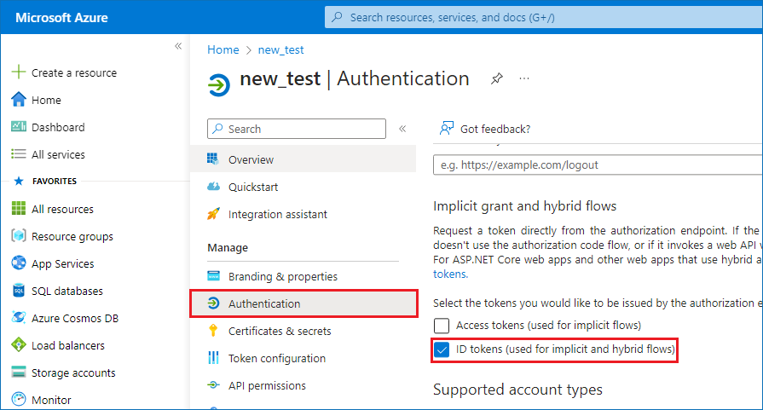Click the Authentication arrow icon in menu
763x410 pixels.
(x=213, y=303)
